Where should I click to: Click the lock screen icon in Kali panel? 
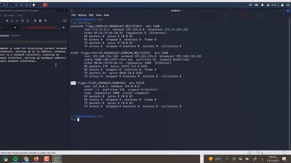(282, 5)
